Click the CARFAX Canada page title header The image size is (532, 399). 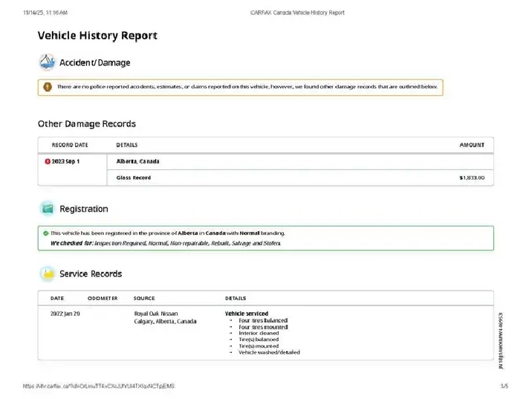click(x=297, y=13)
